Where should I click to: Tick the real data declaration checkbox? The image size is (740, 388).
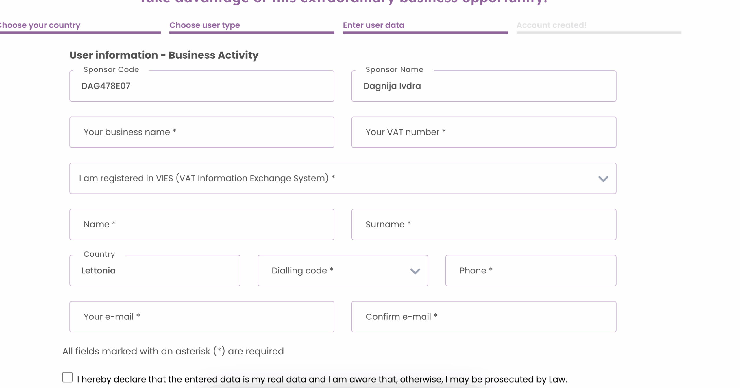click(x=67, y=377)
